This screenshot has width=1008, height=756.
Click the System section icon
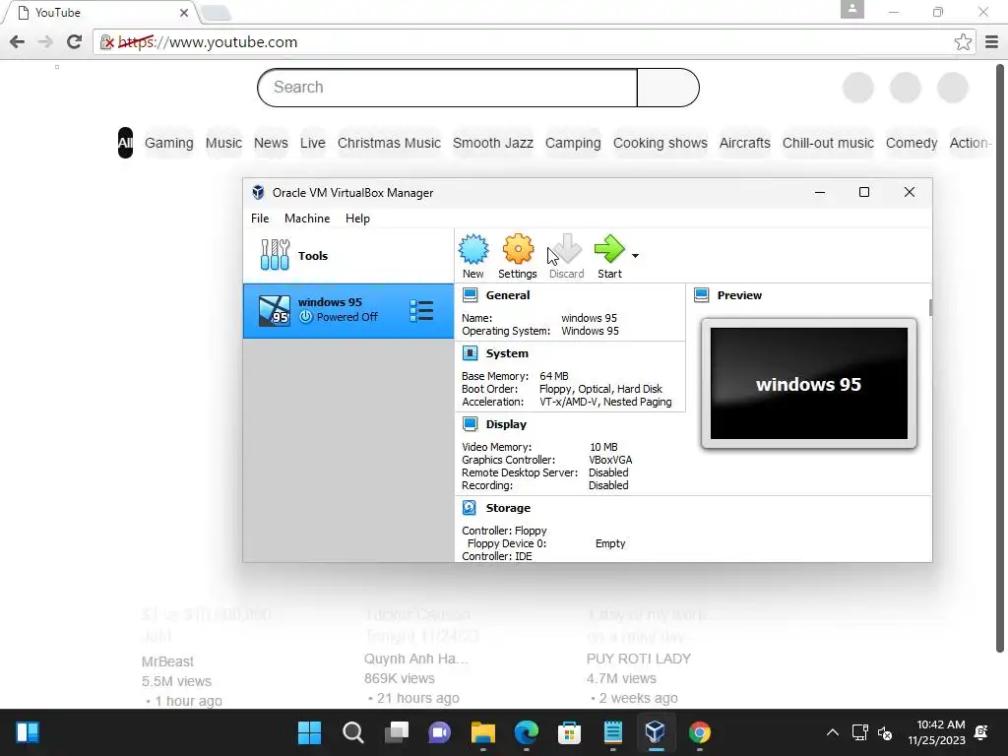[470, 353]
